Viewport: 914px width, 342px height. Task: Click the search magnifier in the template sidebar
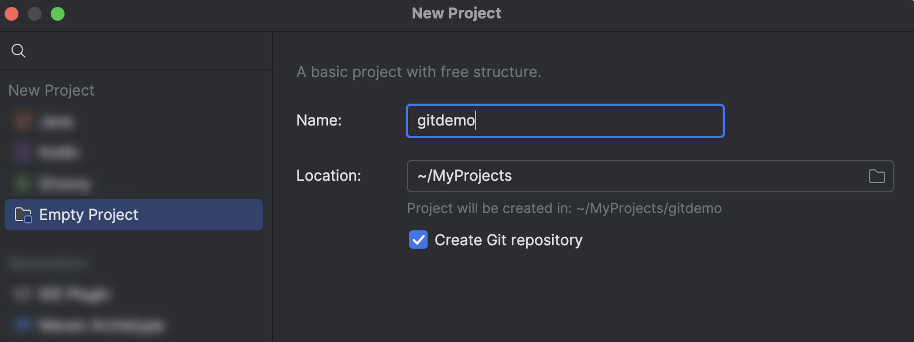tap(18, 51)
